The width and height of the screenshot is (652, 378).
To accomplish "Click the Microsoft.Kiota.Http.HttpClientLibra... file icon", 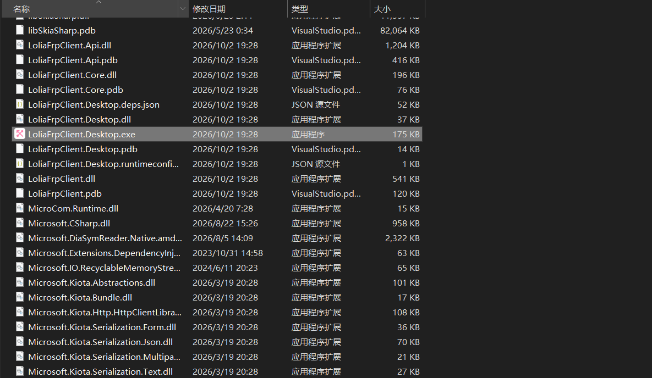I will [x=20, y=312].
